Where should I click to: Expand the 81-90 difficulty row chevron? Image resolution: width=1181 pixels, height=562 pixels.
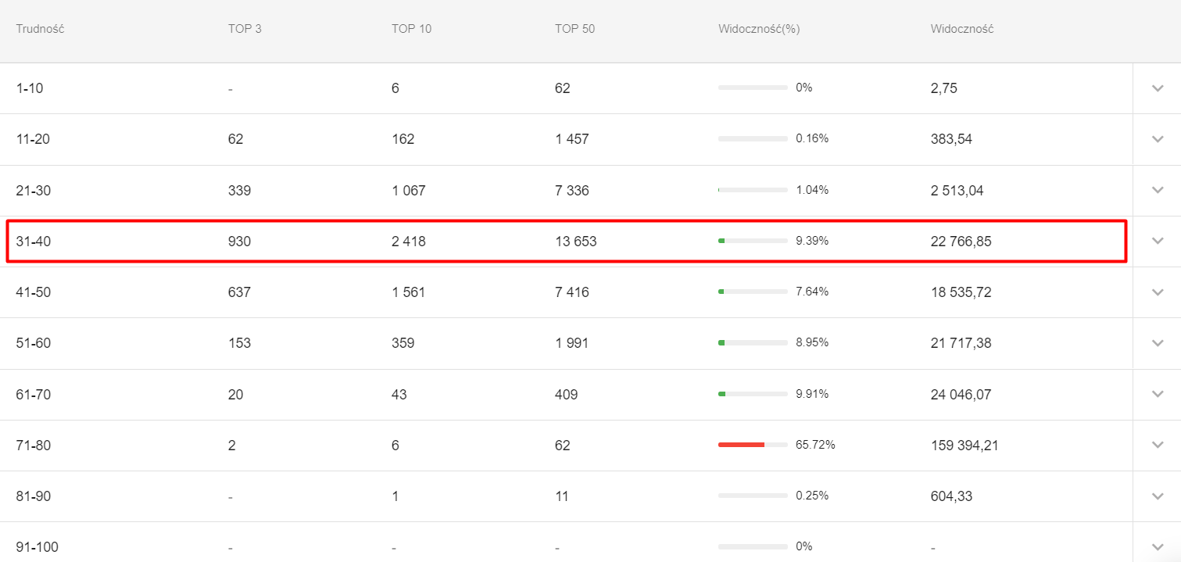point(1158,496)
